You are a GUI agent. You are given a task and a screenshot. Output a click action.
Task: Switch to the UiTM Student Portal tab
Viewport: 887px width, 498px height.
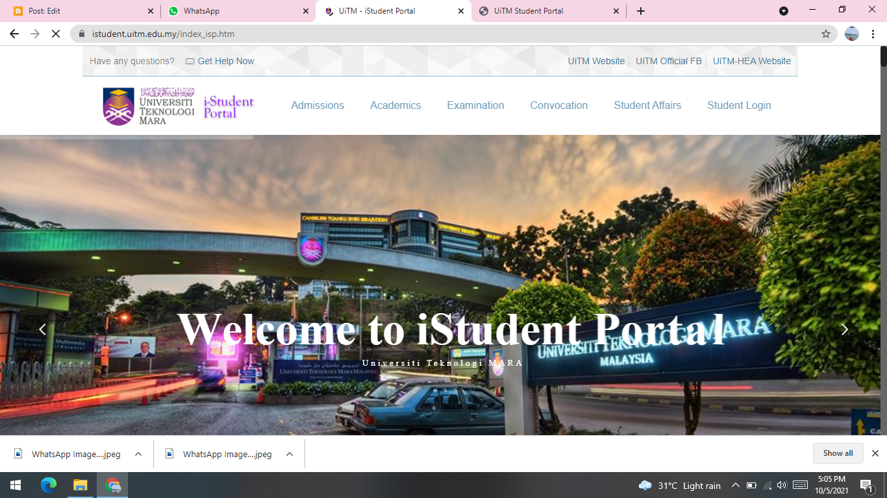[x=549, y=11]
